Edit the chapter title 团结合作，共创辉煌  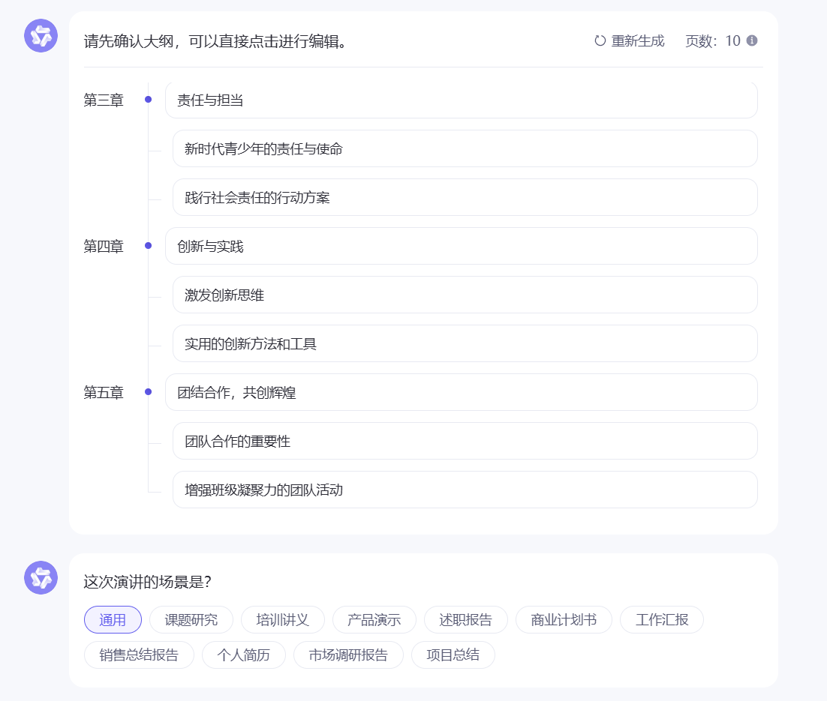coord(462,392)
